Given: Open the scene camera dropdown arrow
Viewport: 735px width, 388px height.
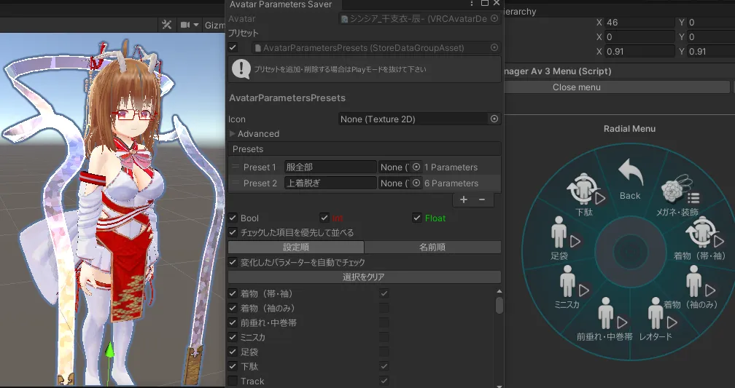Looking at the screenshot, I should click(196, 25).
